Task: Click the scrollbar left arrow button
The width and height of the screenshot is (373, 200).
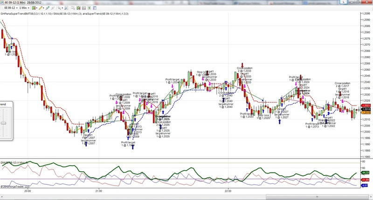Action: (x=2, y=197)
